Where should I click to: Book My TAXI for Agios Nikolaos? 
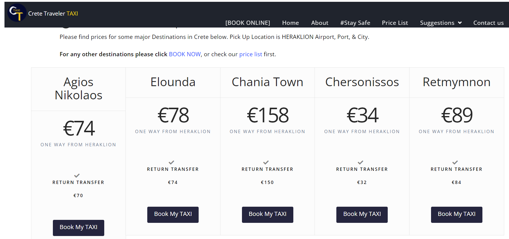(x=79, y=228)
